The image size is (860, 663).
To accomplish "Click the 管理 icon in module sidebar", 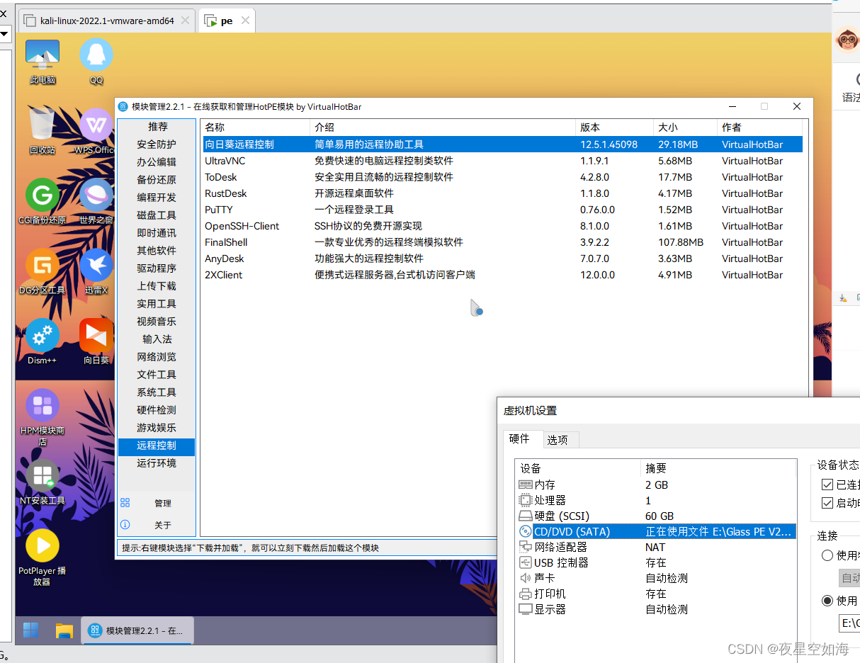I will [125, 503].
